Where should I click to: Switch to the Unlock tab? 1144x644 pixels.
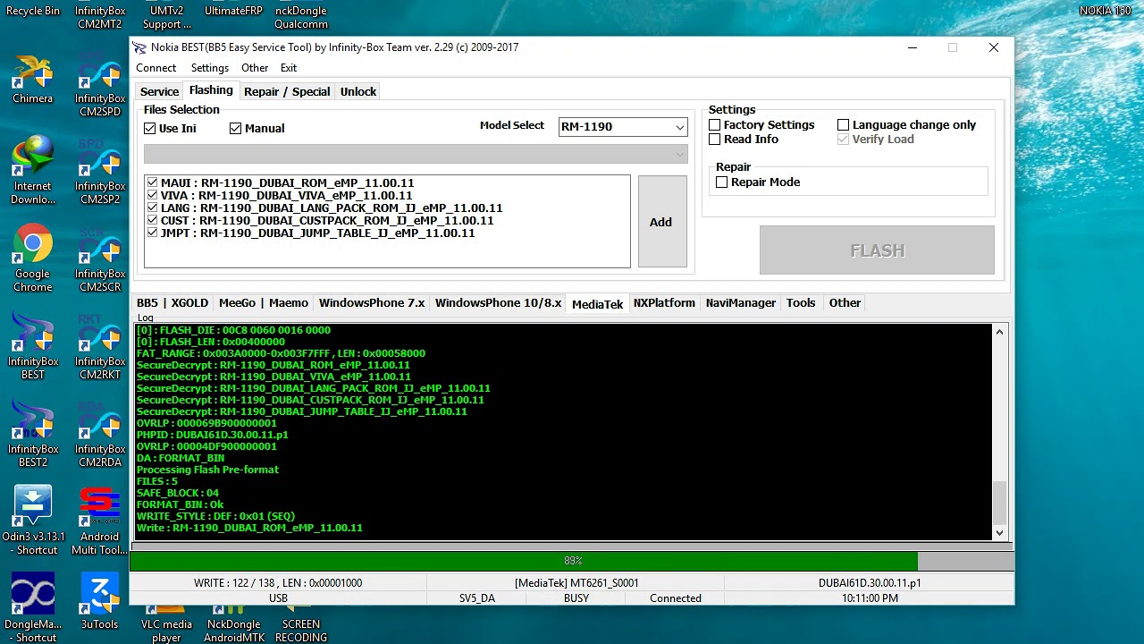[358, 91]
